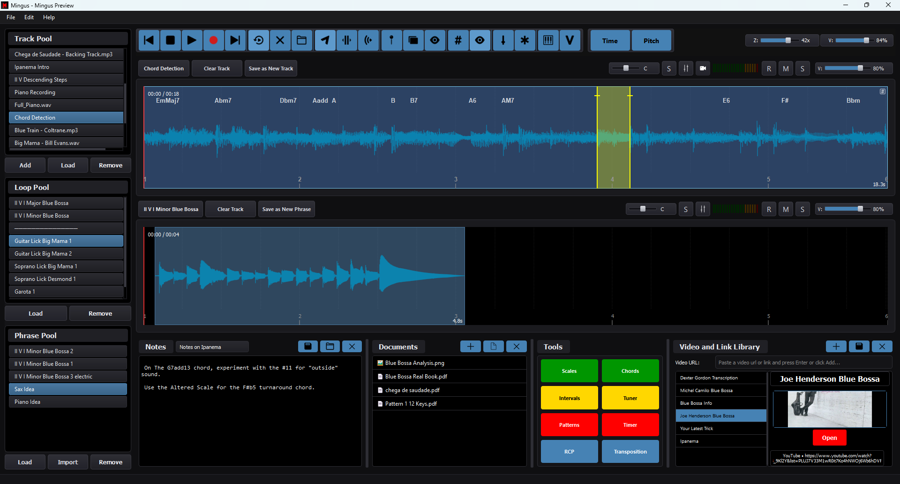Click the V toolbar icon

[x=570, y=40]
